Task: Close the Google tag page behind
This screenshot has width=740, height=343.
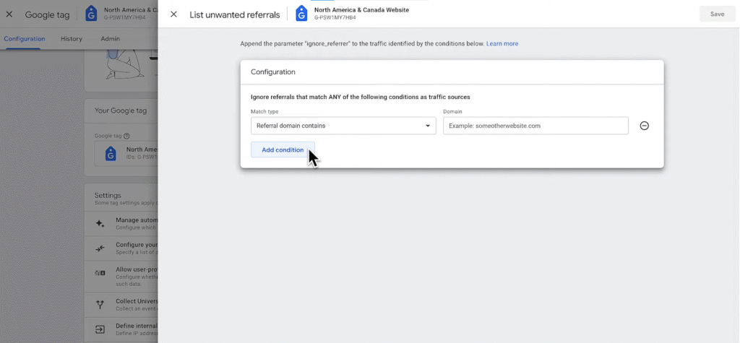Action: (x=9, y=14)
